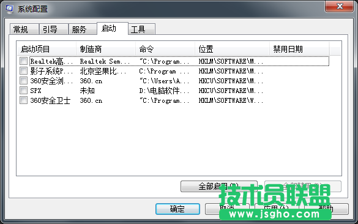The height and width of the screenshot is (224, 358).
Task: Enable the Realtek startup item checkbox
Action: (x=23, y=61)
